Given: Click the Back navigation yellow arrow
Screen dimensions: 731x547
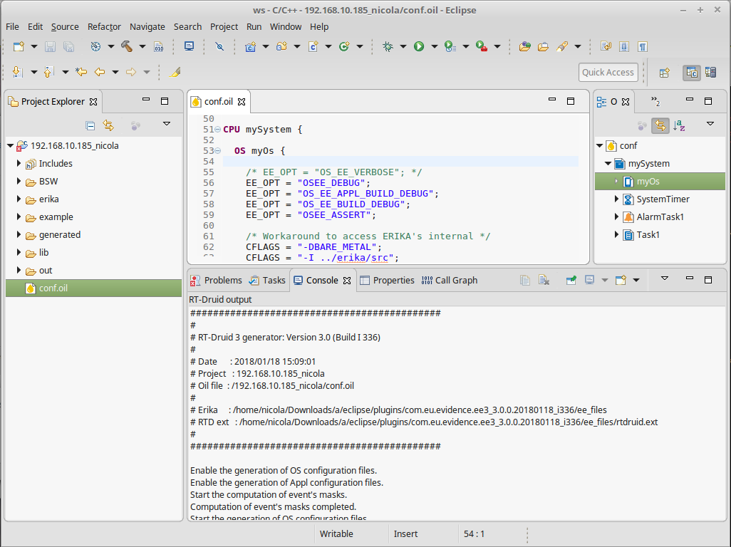Looking at the screenshot, I should pos(100,72).
